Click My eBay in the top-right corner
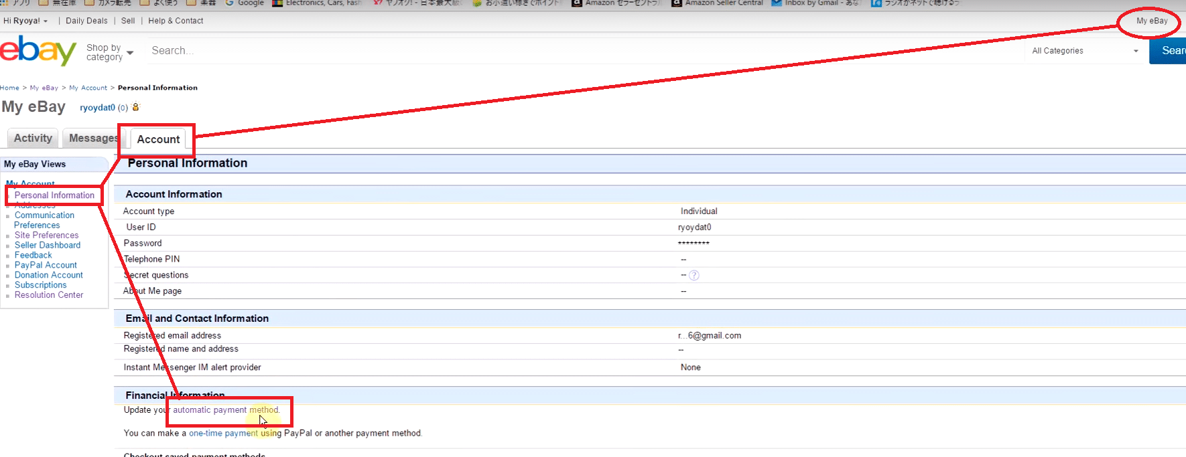1186x457 pixels. (x=1152, y=21)
